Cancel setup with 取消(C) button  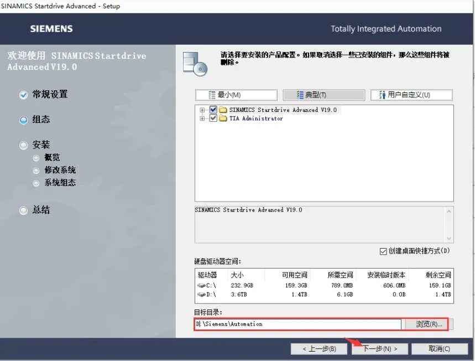point(440,349)
